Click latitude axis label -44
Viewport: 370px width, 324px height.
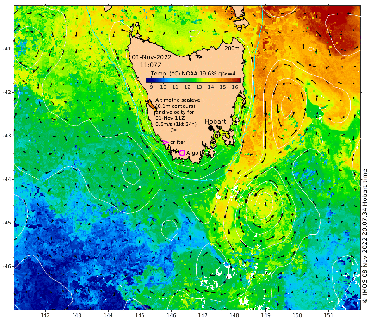point(7,179)
